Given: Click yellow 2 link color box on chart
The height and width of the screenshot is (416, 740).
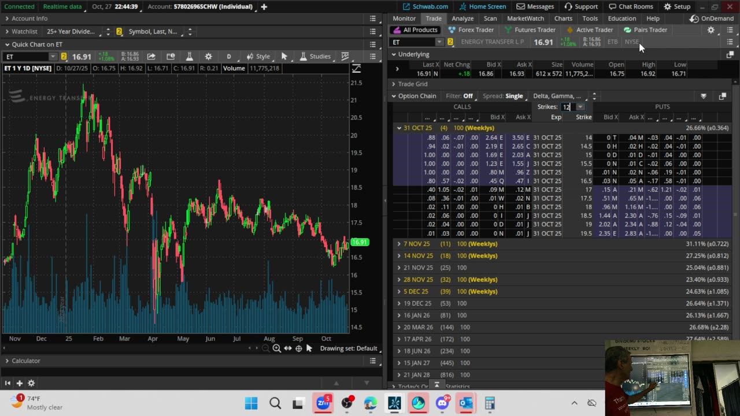Looking at the screenshot, I should tap(64, 57).
